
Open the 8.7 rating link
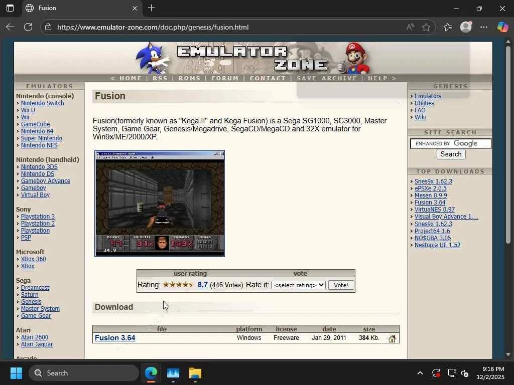(x=203, y=285)
